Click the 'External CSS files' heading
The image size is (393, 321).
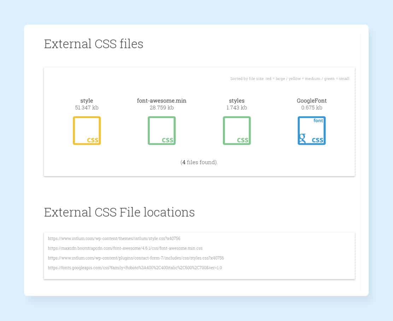93,44
